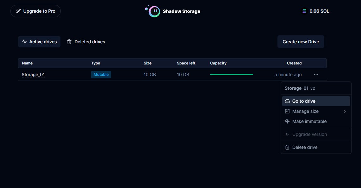This screenshot has width=361, height=188.
Task: Click the Shadow Storage title text
Action: (181, 11)
